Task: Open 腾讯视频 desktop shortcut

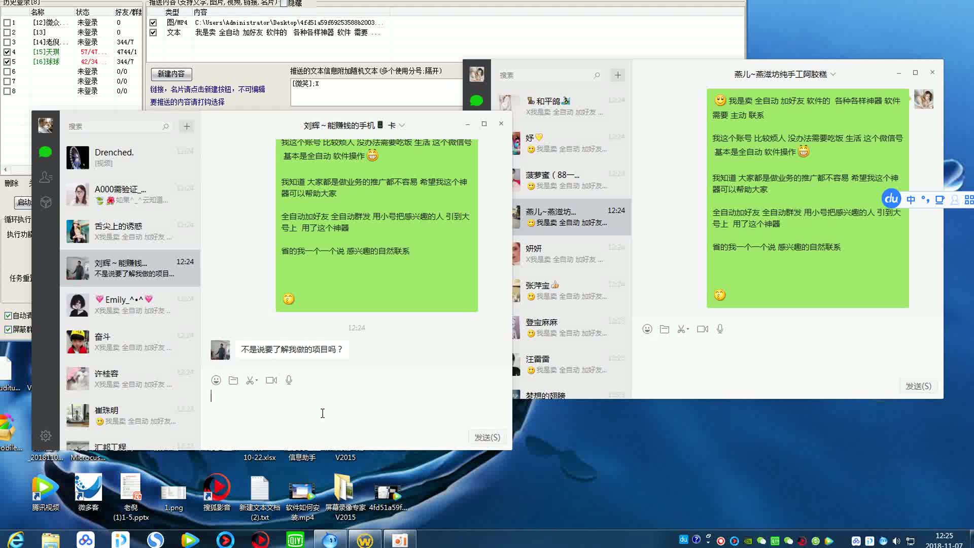Action: 46,492
